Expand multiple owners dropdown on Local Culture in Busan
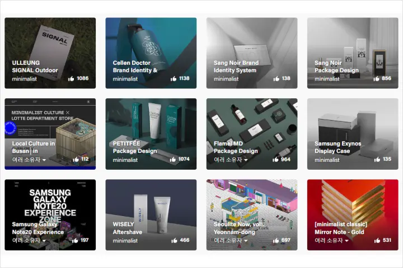403x268 pixels. pyautogui.click(x=29, y=160)
